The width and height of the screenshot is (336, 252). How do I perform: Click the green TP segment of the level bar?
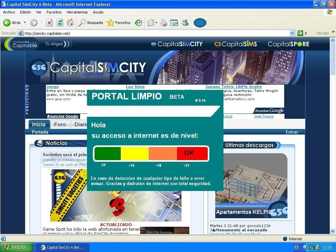108,153
